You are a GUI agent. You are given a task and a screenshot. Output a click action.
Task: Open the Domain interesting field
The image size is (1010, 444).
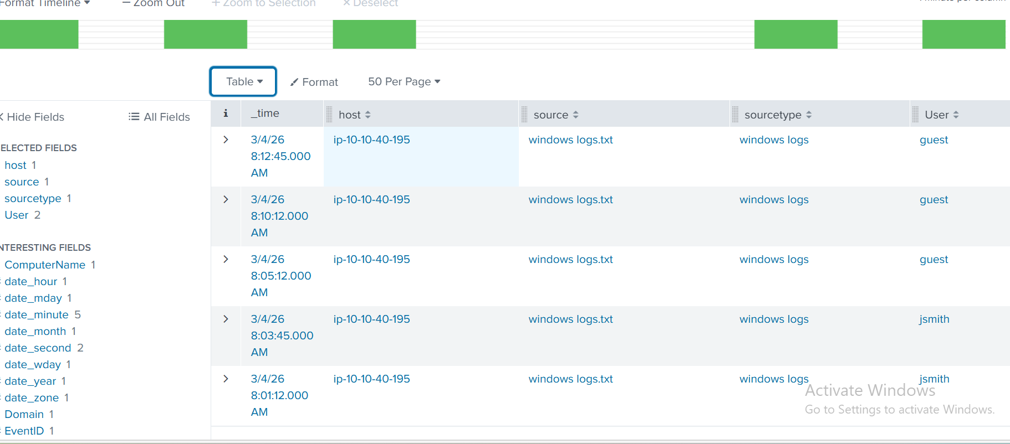[x=24, y=414]
